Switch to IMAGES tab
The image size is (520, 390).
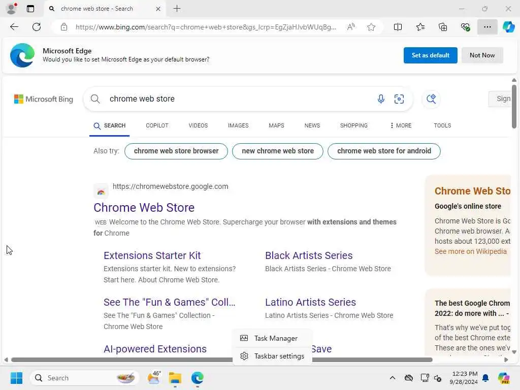coord(238,126)
